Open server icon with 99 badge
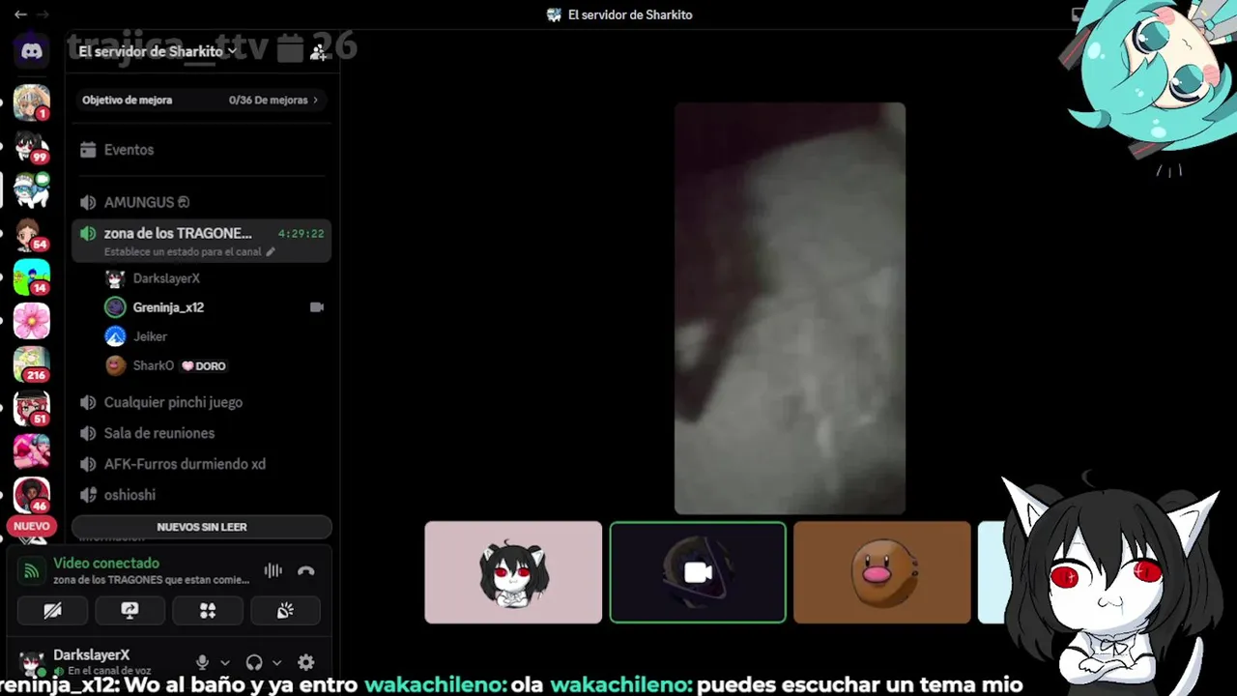This screenshot has width=1237, height=696. point(32,146)
